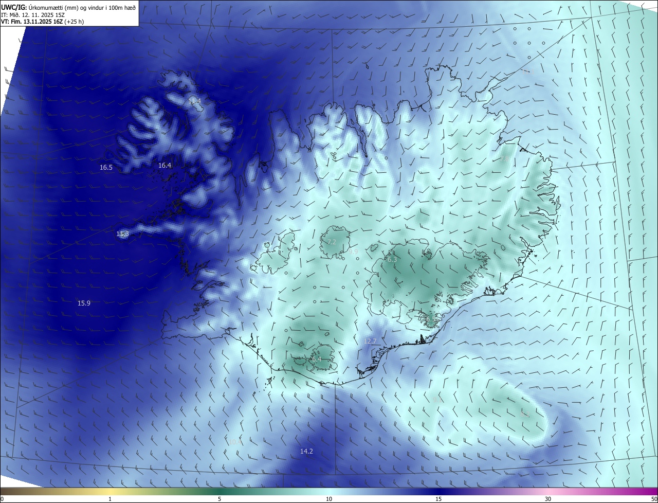Viewport: 658px width, 503px height.
Task: Click the 14.2 value label south of Iceland
Action: (x=306, y=451)
